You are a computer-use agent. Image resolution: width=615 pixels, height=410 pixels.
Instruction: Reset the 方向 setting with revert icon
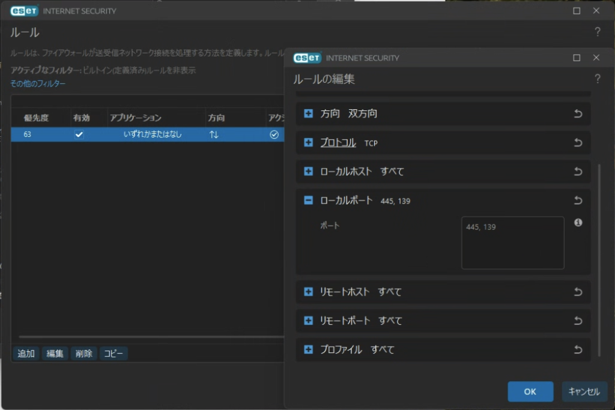[x=578, y=113]
